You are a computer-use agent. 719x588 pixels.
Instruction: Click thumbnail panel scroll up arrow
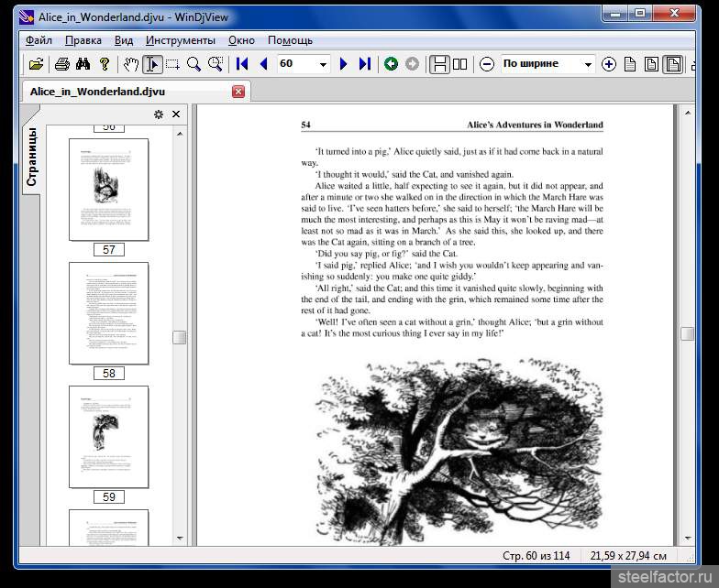point(180,134)
